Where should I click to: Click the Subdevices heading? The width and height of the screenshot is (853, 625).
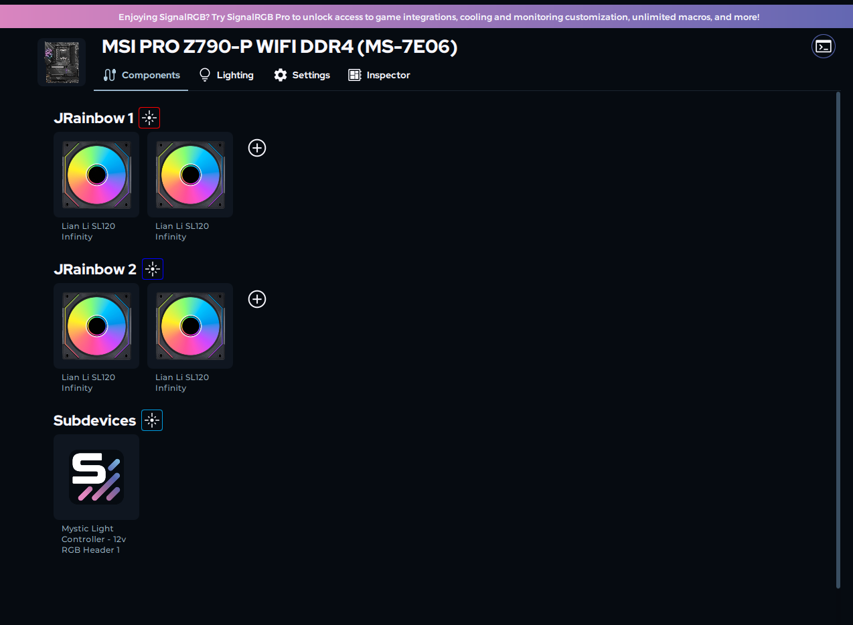click(94, 421)
